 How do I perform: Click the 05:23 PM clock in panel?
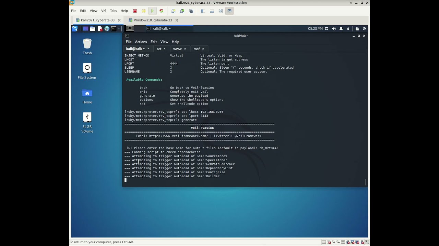(x=315, y=29)
